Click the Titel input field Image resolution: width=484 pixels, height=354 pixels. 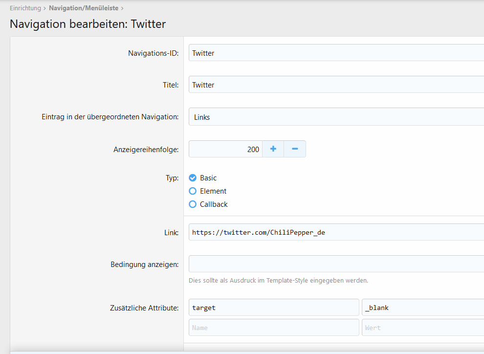(336, 85)
